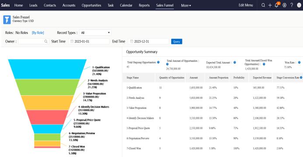Open the search magnifier in top bar
Screen dimensions: 303x157
point(263,5)
